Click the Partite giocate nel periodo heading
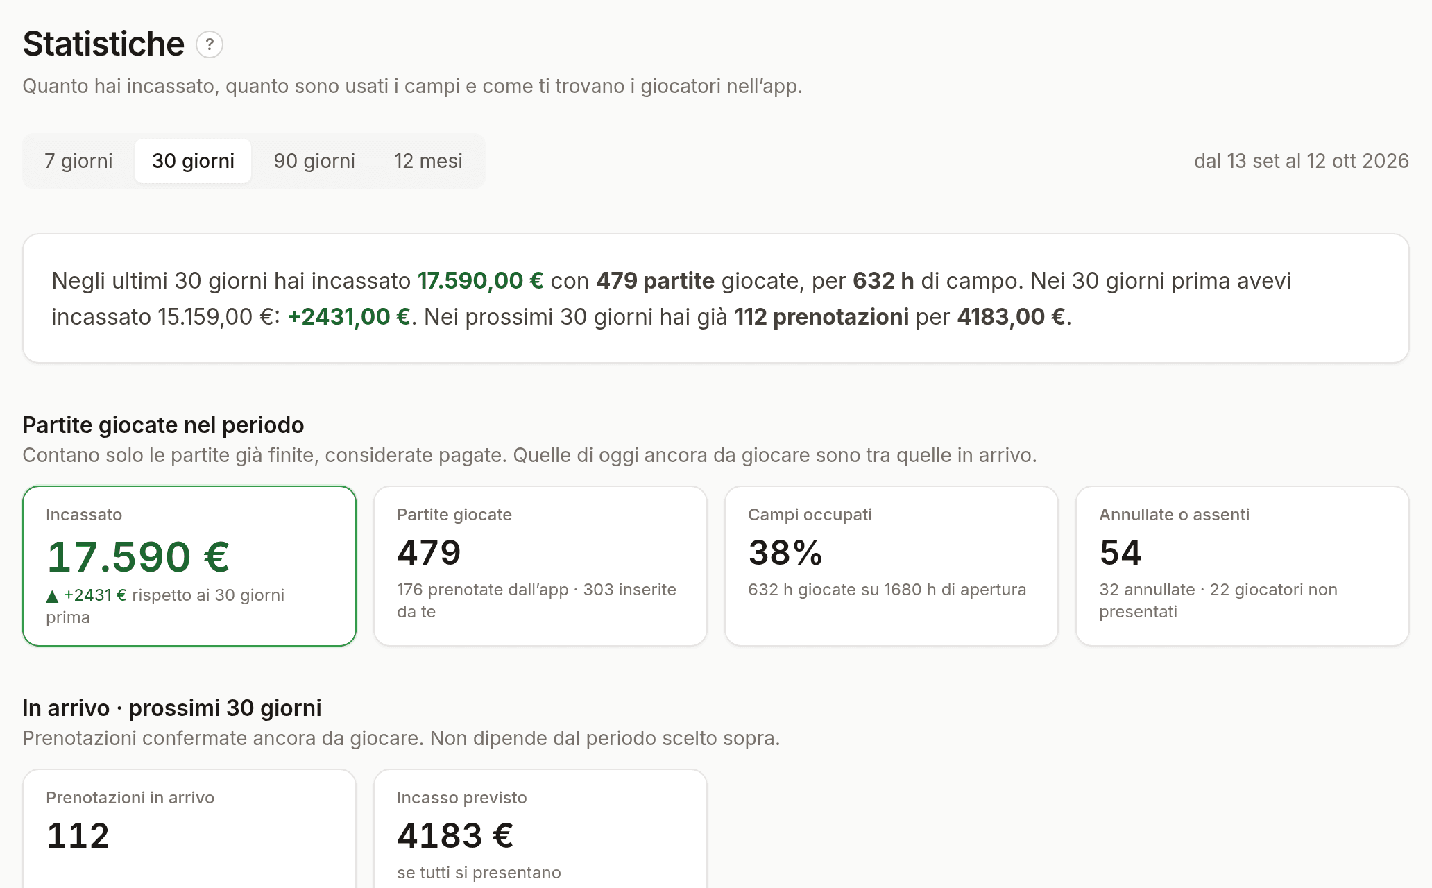Screen dimensions: 1432x888 coord(163,425)
